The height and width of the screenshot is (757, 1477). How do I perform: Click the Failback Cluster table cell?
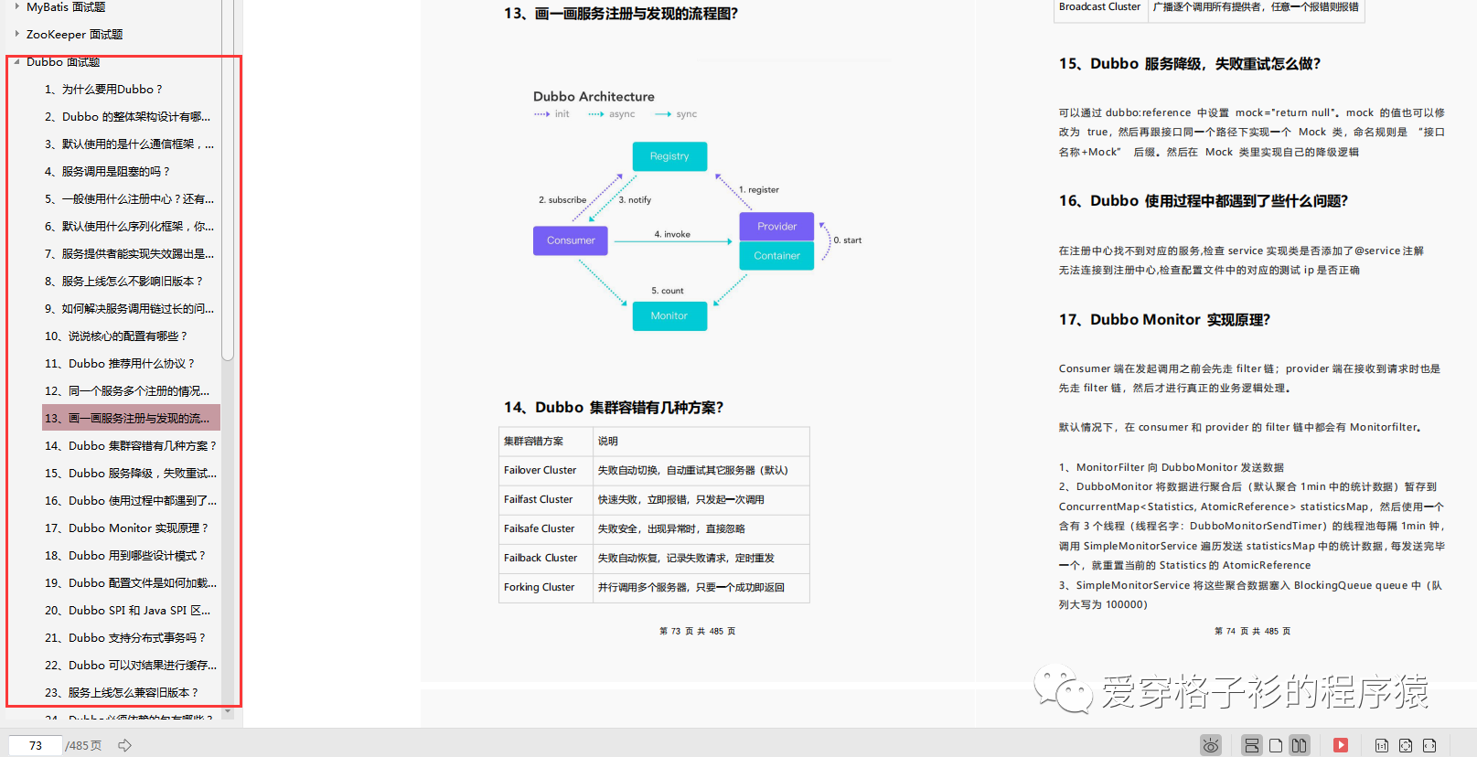[546, 558]
